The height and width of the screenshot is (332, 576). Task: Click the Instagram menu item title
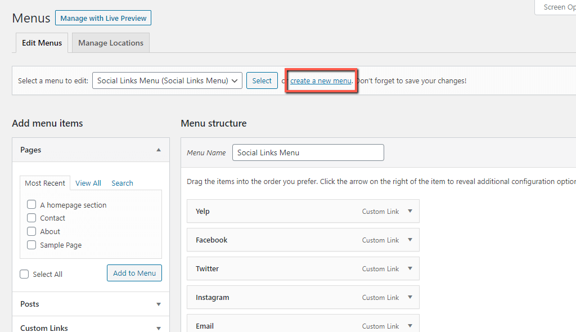tap(212, 298)
